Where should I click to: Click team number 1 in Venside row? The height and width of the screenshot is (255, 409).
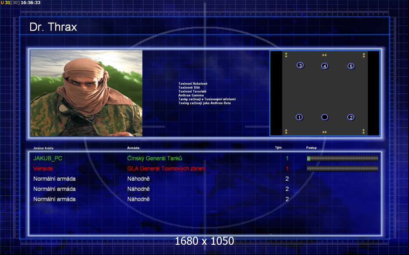(x=287, y=169)
